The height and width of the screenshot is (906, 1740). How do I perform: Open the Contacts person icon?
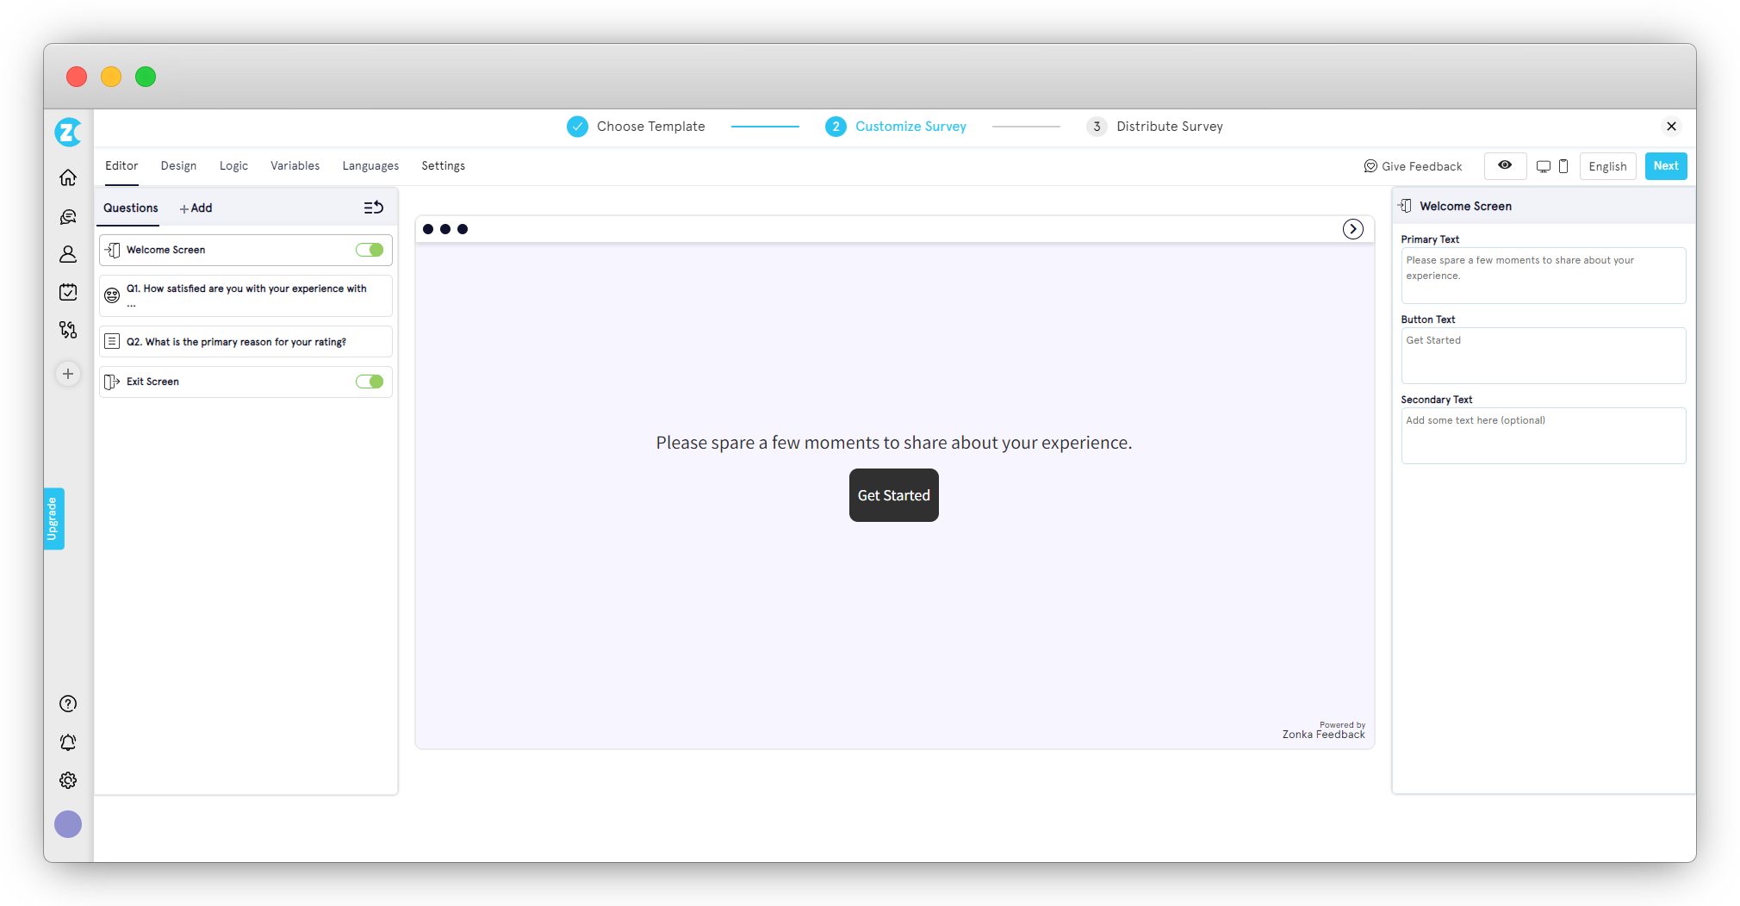(68, 254)
